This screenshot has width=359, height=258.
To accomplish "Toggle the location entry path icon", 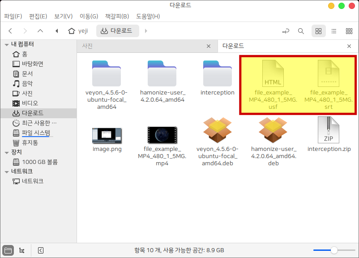I will coord(286,31).
